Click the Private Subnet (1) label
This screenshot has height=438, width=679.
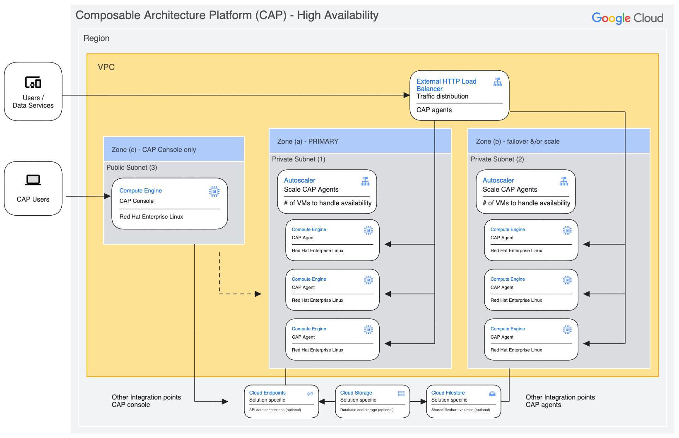(x=299, y=159)
